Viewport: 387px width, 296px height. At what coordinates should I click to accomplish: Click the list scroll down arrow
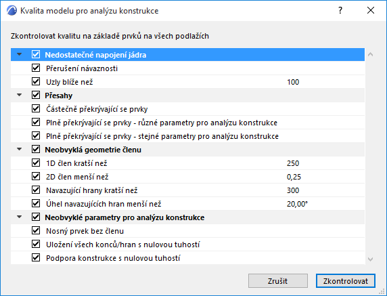coord(370,259)
